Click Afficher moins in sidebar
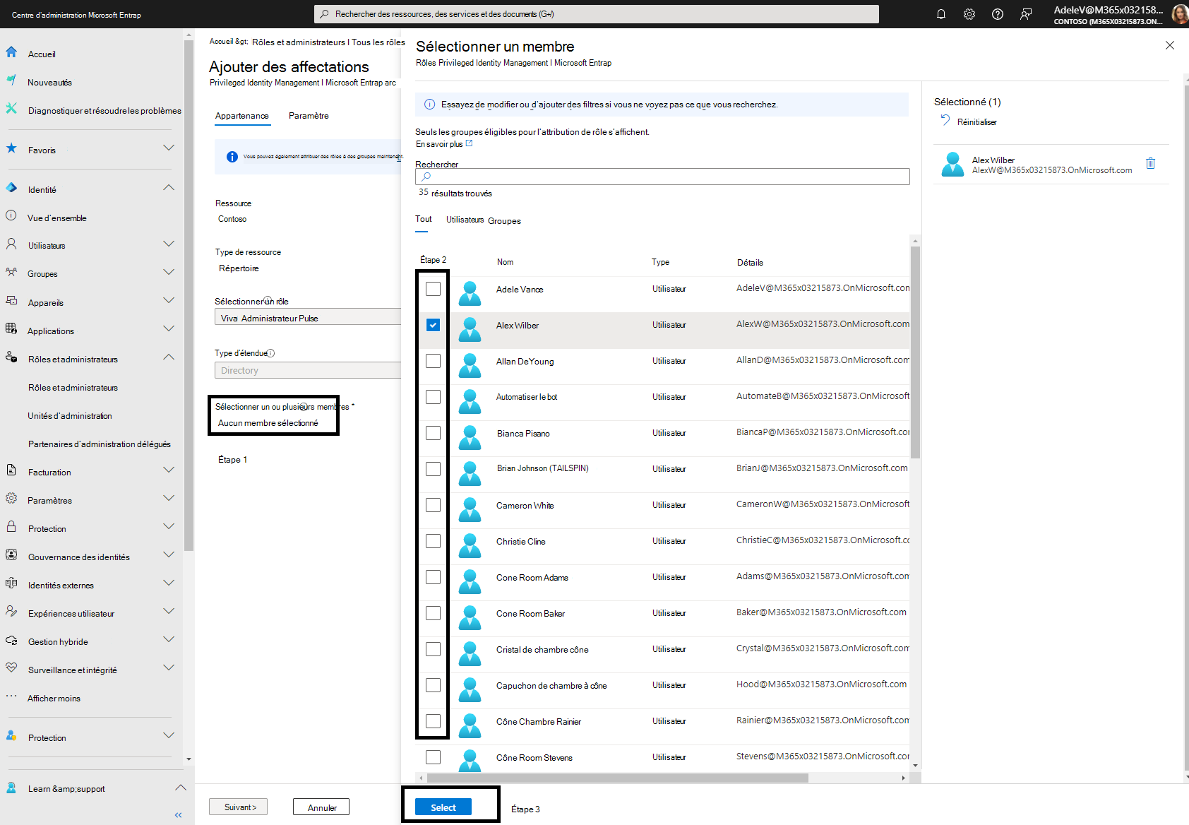The width and height of the screenshot is (1189, 825). click(54, 699)
